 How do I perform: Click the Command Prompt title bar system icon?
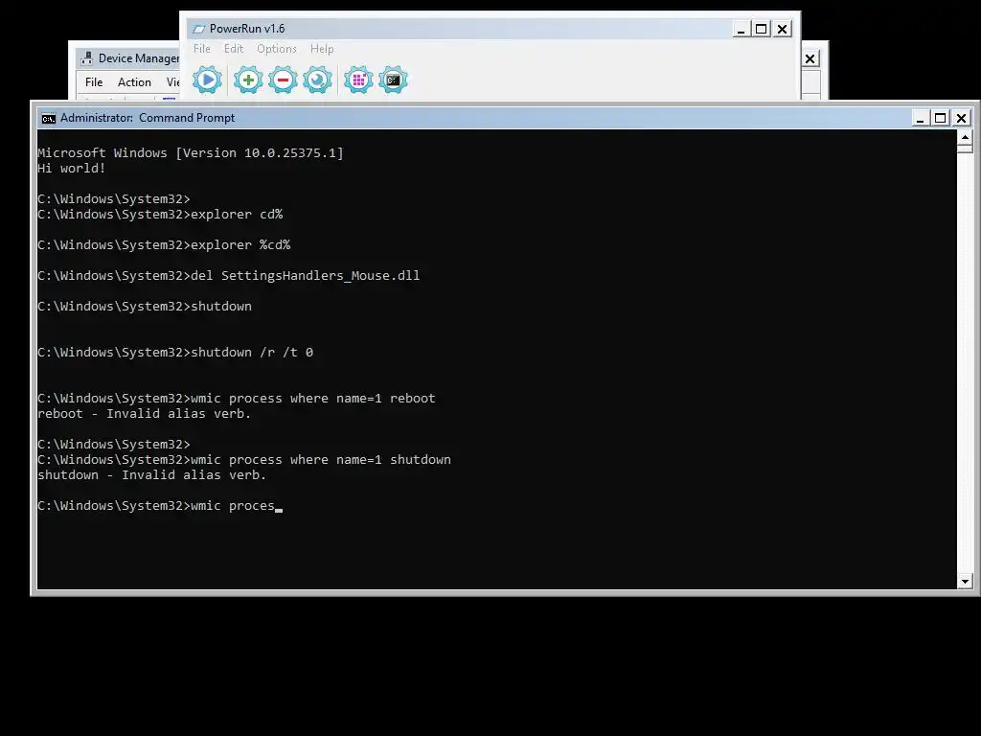[x=48, y=118]
